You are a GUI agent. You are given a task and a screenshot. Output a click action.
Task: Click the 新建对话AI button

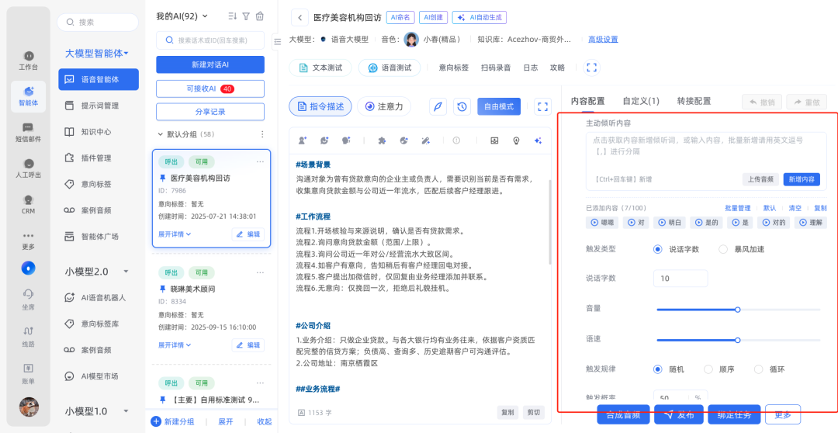click(210, 64)
